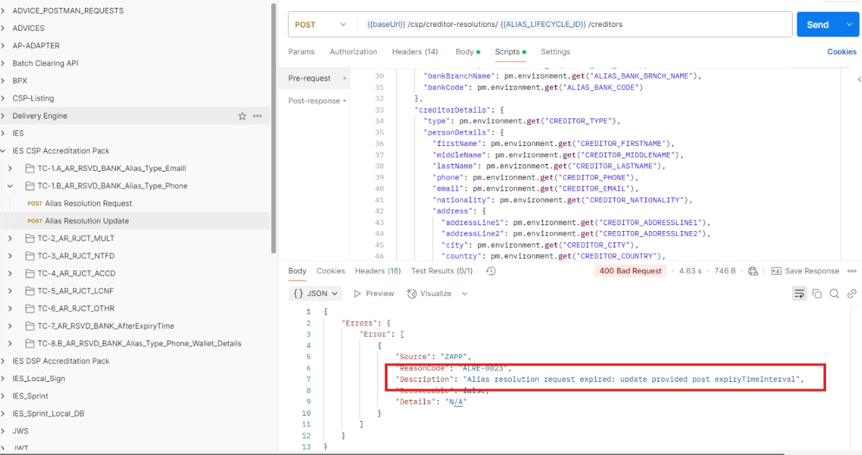Switch to Authorization tab
Screen dimensions: 862x455
[x=353, y=52]
